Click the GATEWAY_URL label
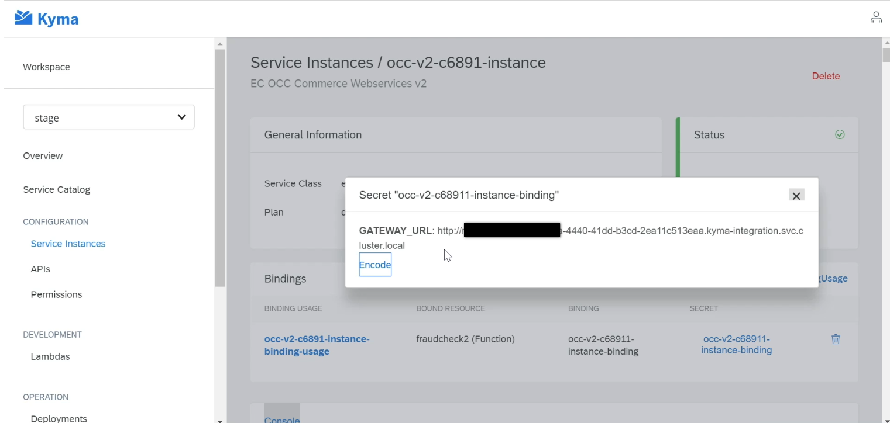Screen dimensions: 890x423 point(396,231)
